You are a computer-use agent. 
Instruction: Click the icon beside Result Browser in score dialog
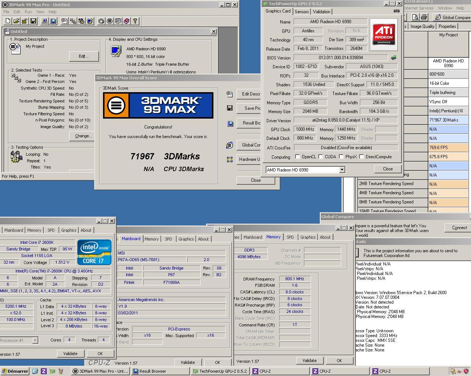point(230,123)
